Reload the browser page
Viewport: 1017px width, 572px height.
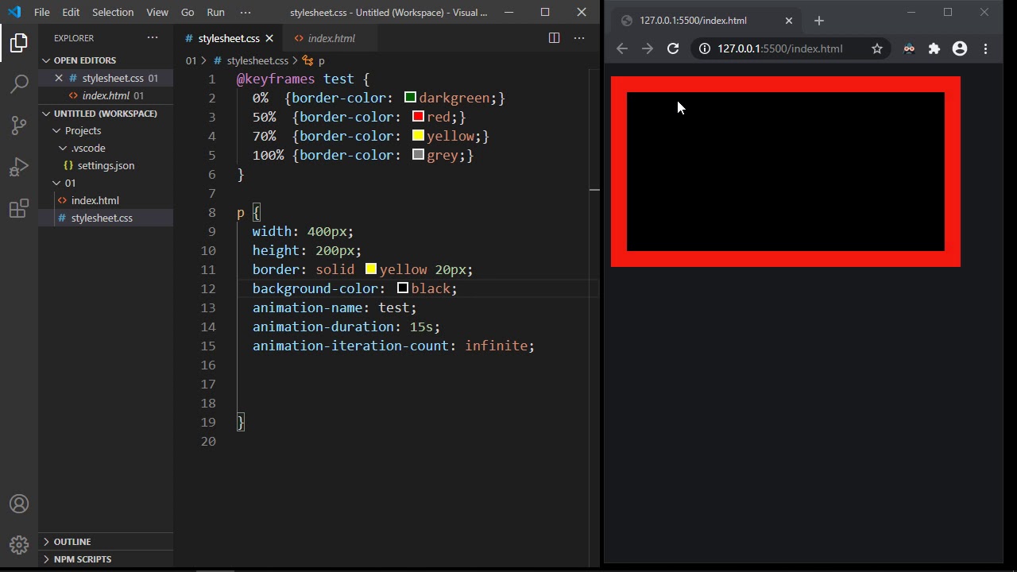(673, 48)
